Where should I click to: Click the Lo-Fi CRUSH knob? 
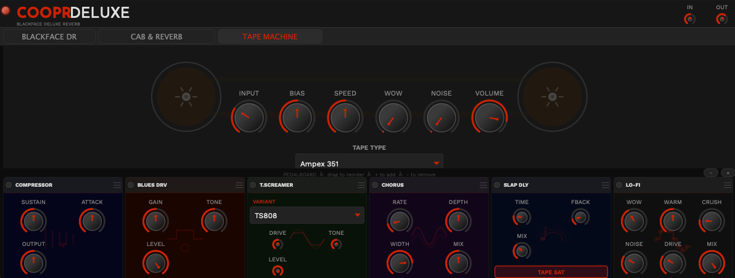(x=712, y=221)
